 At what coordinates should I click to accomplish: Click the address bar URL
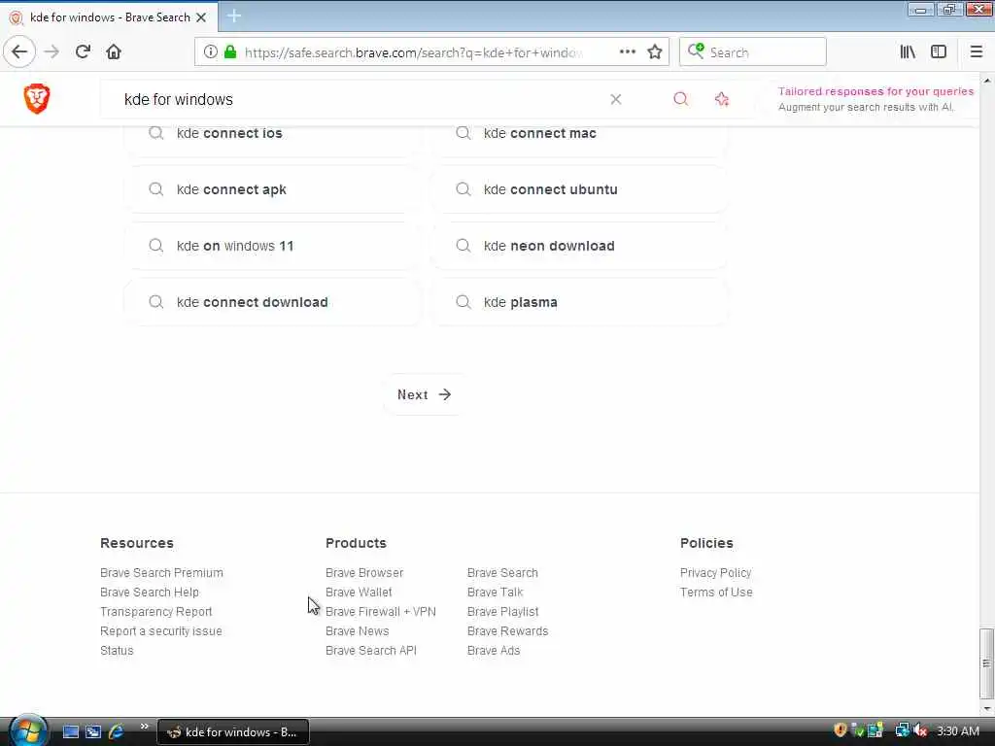(412, 52)
